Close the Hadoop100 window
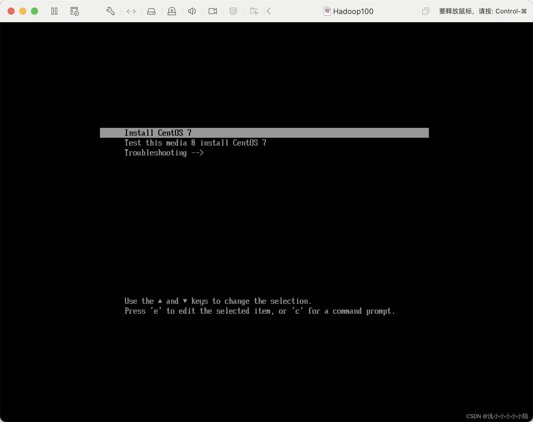 11,11
